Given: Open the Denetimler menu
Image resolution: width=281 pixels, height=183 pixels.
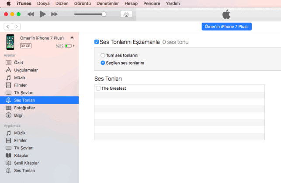Looking at the screenshot, I should 108,3.
